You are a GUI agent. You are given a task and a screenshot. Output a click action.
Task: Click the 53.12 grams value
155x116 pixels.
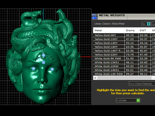coord(130,43)
